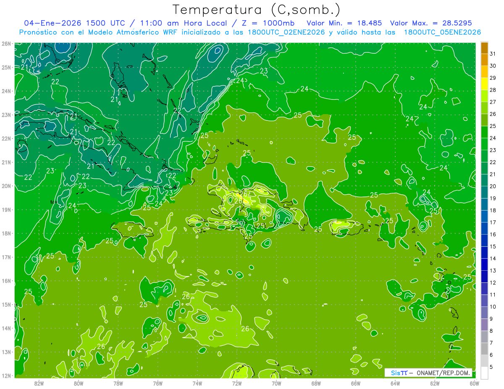The image size is (504, 389).
Task: Click the "Temperatura (C,somb.)" map title
Action: (x=256, y=10)
